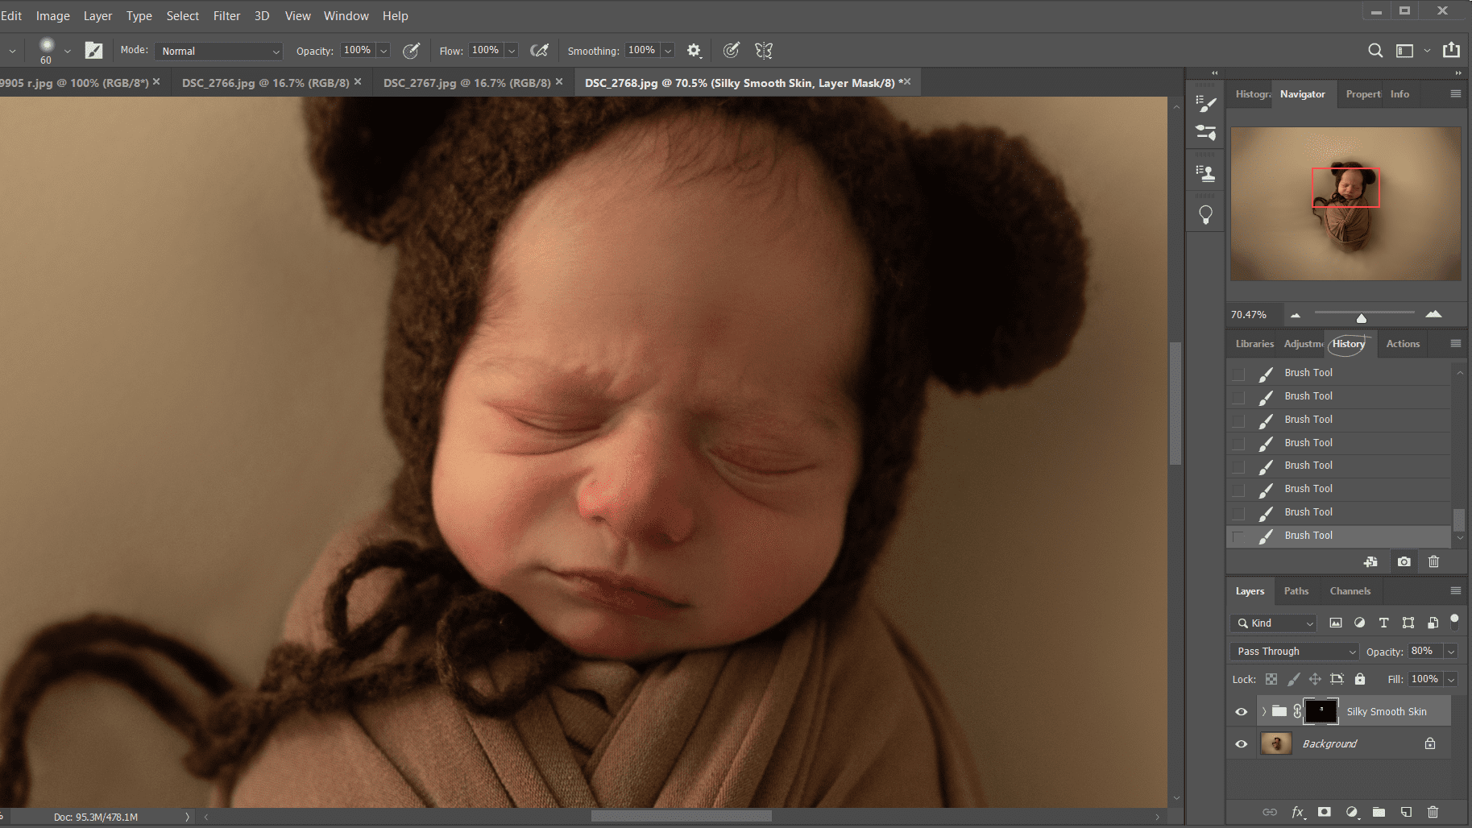
Task: Add layer mask from Layers panel footer
Action: coord(1324,812)
